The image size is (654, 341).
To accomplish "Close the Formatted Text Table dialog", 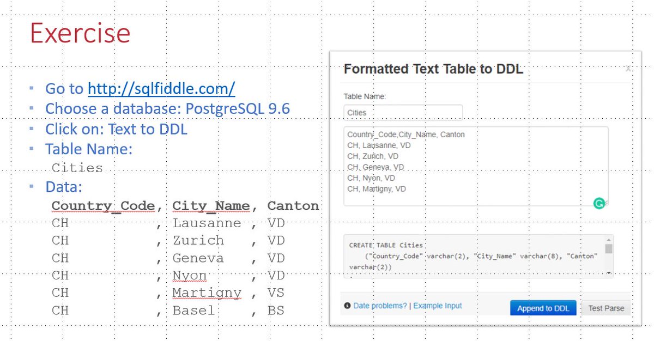I will [x=628, y=68].
